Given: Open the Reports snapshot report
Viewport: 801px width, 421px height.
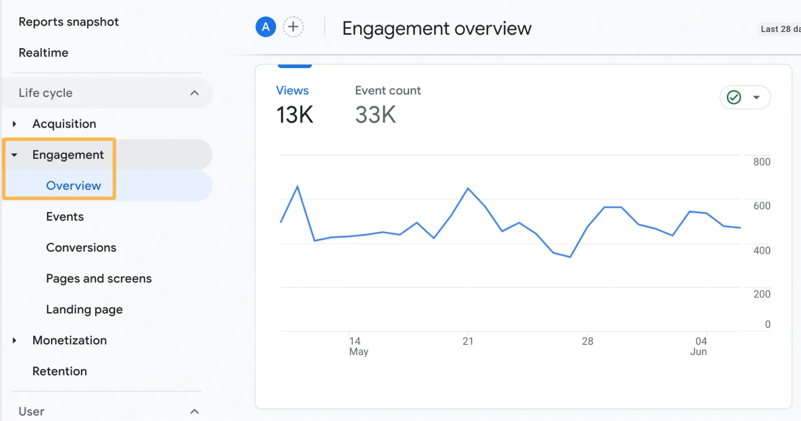Looking at the screenshot, I should point(69,22).
